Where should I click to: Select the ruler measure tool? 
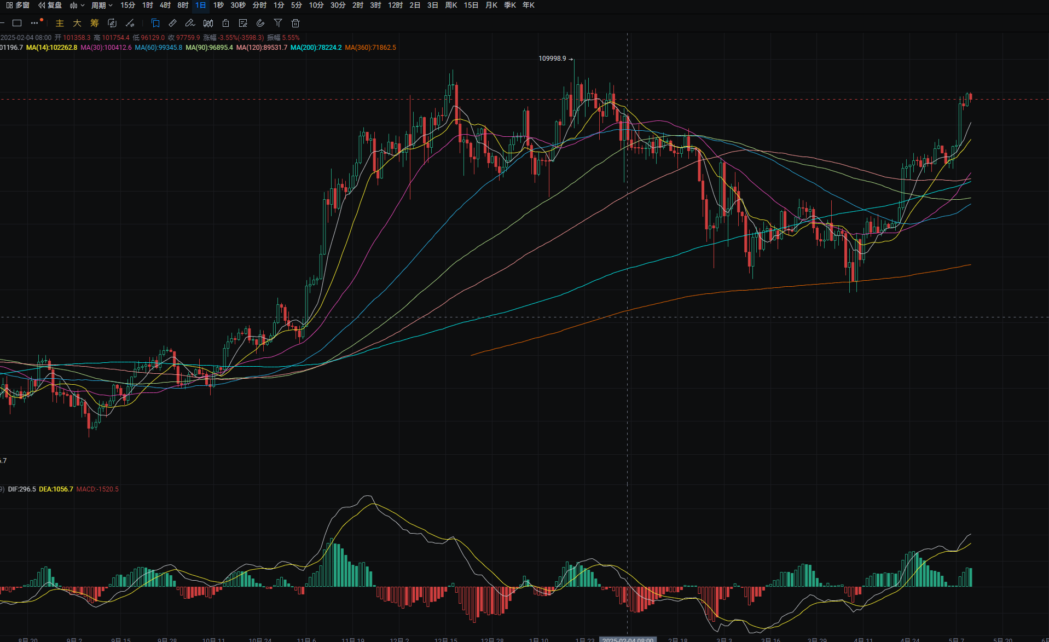pyautogui.click(x=173, y=23)
